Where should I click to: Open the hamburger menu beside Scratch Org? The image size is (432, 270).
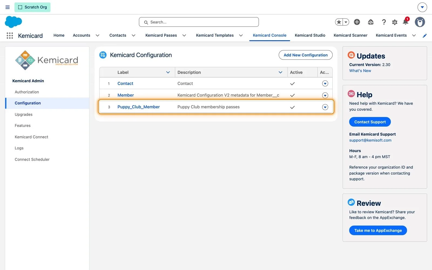pos(8,7)
